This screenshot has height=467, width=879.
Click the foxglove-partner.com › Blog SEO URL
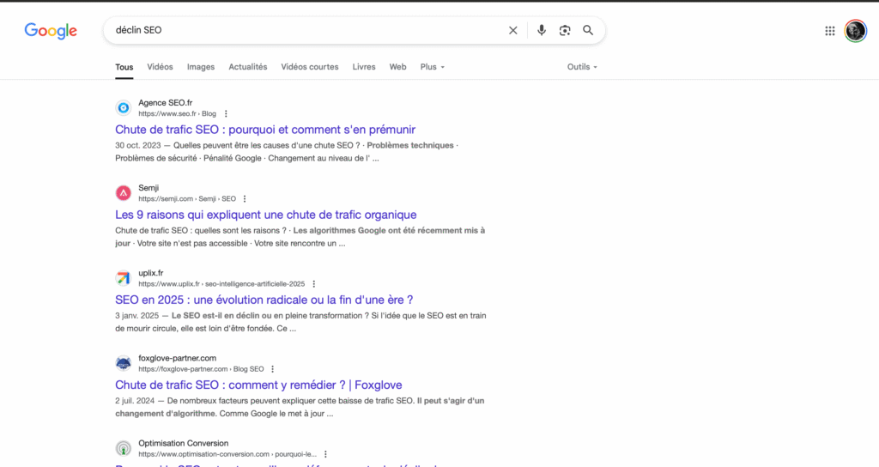(201, 369)
